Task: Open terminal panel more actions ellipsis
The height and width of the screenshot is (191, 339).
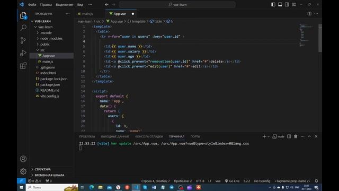Action: [x=302, y=136]
